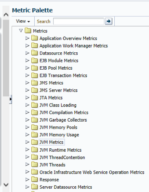Click inside the Search text field
Viewport: 149px width, 192px height.
[x=79, y=21]
